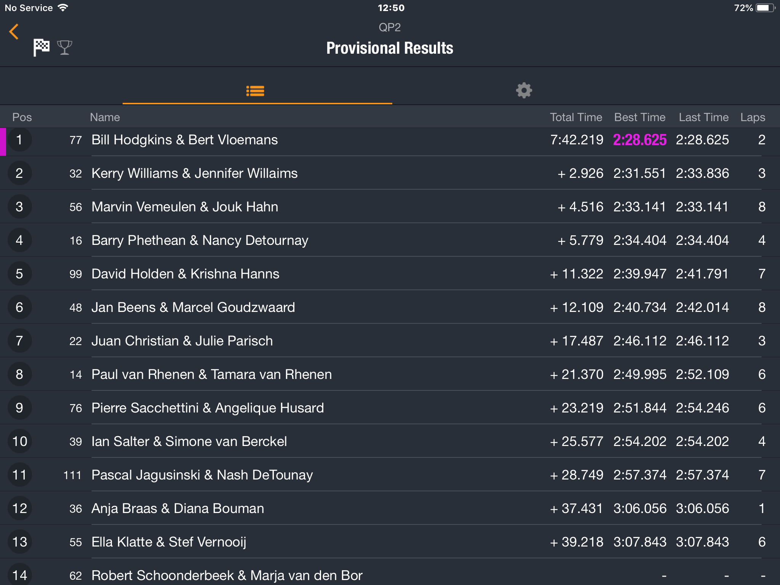Image resolution: width=780 pixels, height=585 pixels.
Task: Tap the battery indicator icon
Action: point(765,8)
